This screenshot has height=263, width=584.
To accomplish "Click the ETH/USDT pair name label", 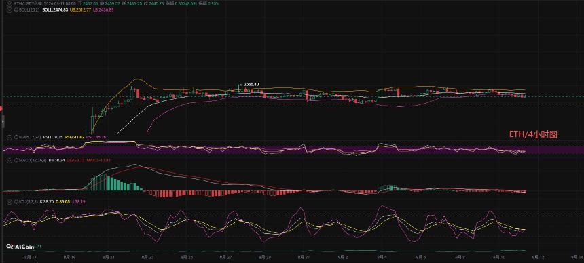I will tap(29, 3).
